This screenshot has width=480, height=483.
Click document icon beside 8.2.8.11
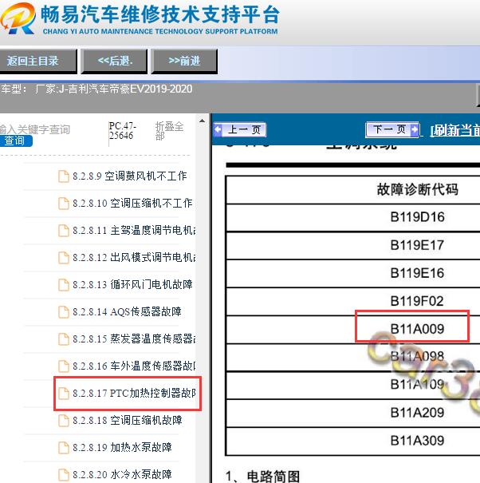click(x=64, y=231)
